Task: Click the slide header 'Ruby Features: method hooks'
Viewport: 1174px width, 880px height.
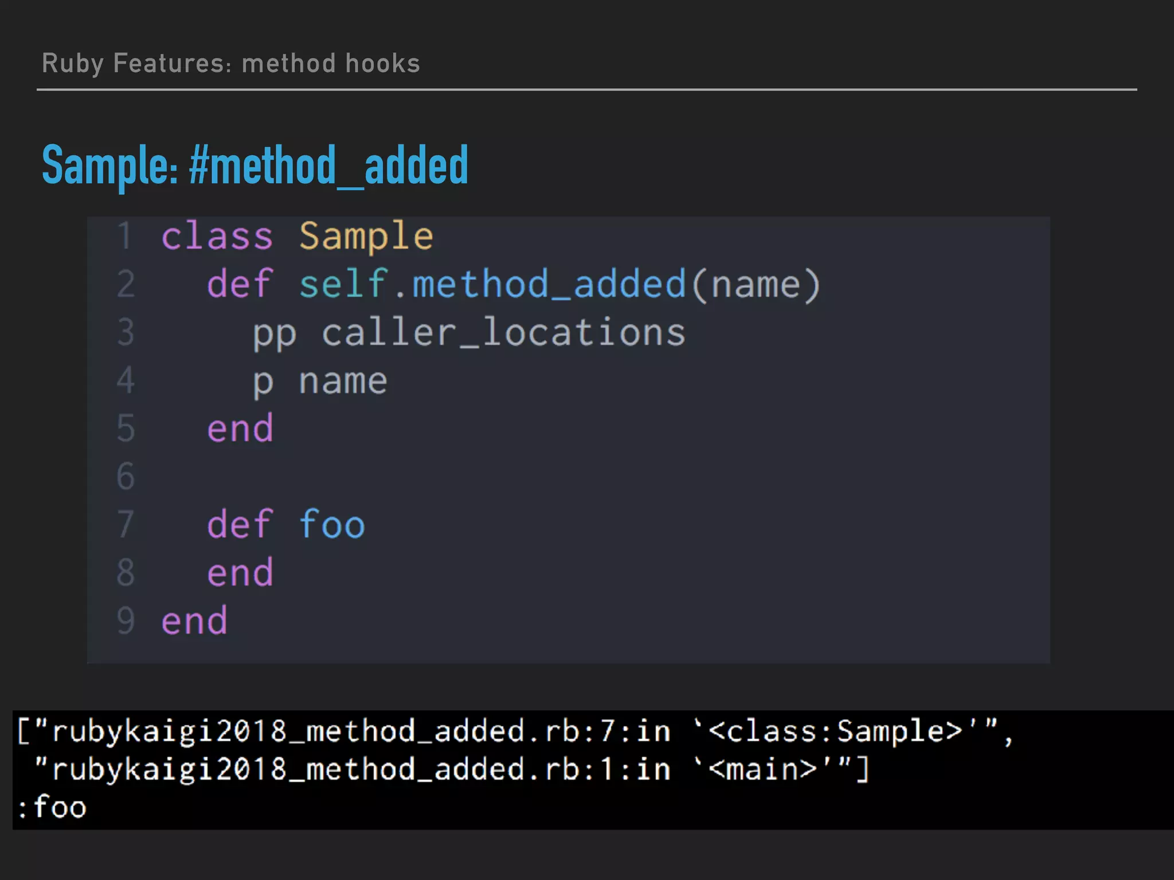Action: [x=230, y=63]
